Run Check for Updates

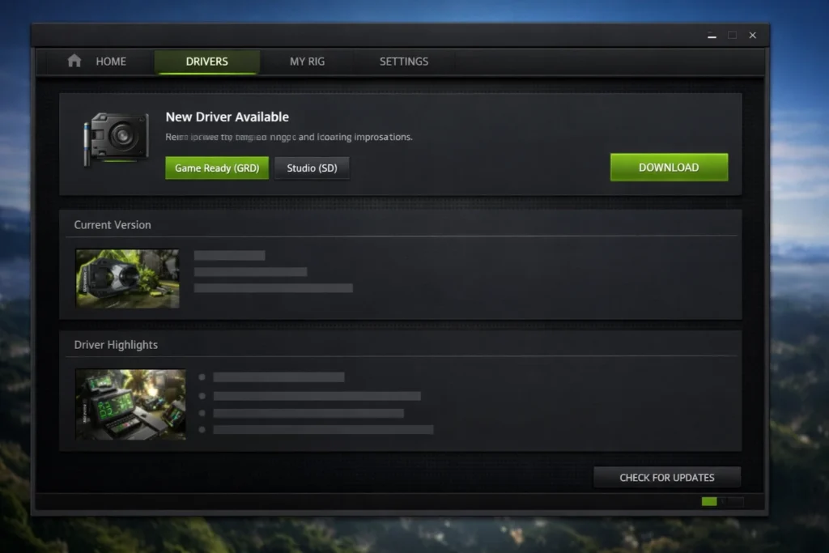(x=666, y=477)
